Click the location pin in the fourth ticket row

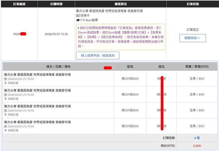pos(5,130)
